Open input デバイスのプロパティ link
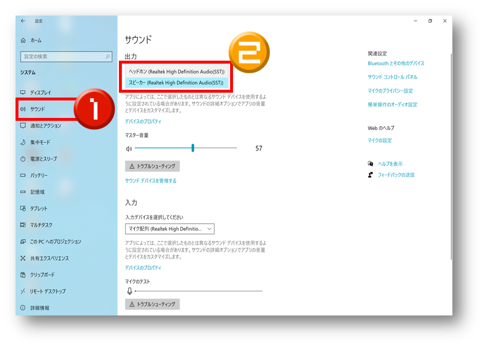 pyautogui.click(x=143, y=268)
